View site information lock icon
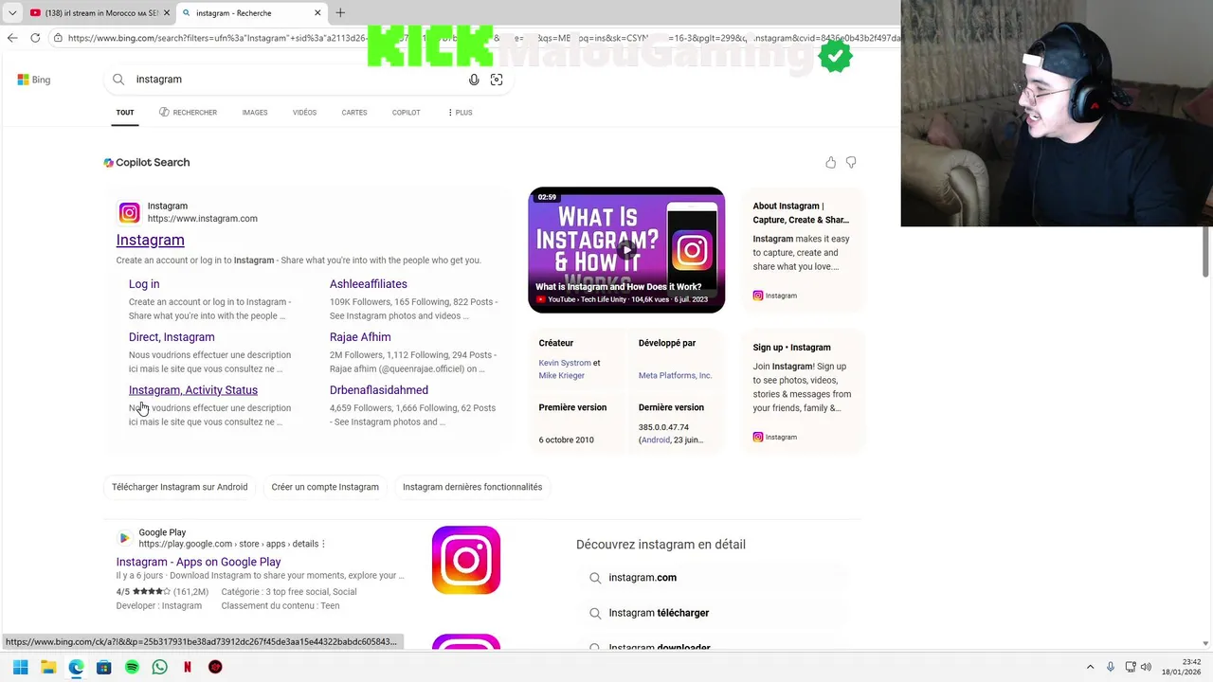Screen dimensions: 1213x682 [58, 38]
